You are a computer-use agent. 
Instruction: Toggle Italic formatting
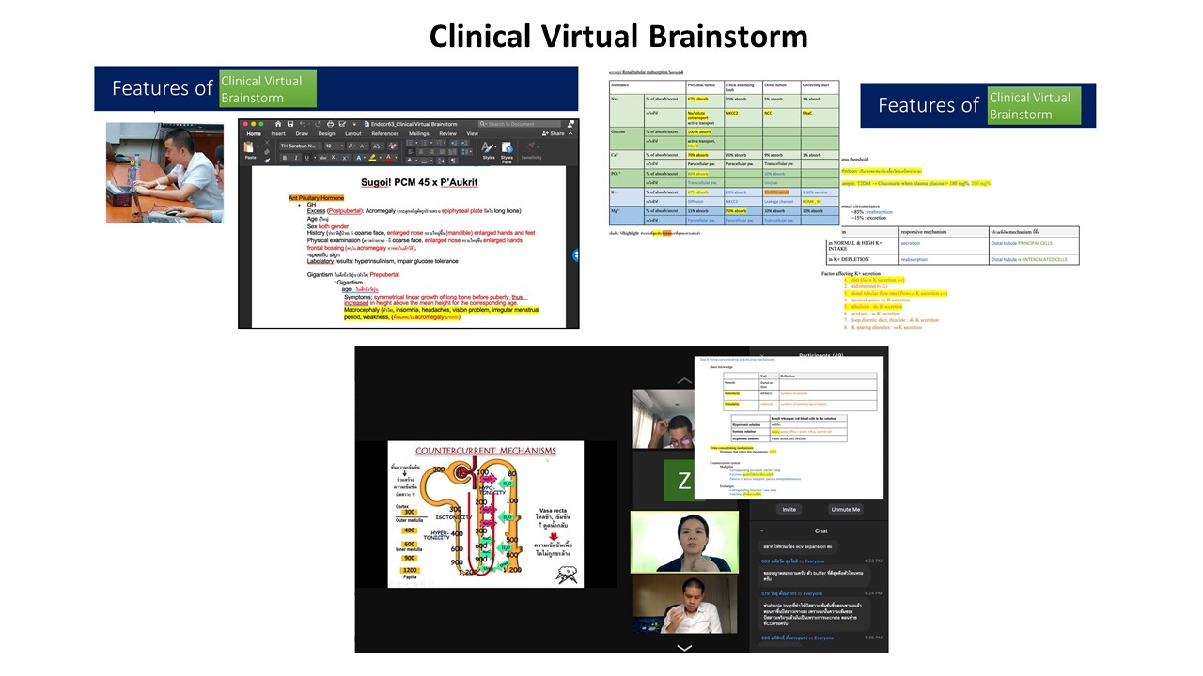point(295,158)
